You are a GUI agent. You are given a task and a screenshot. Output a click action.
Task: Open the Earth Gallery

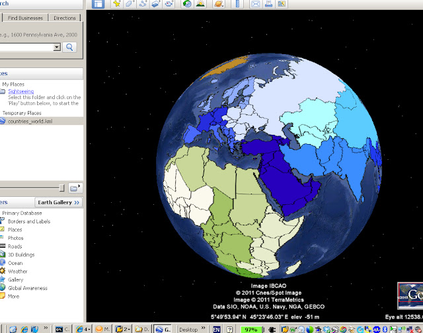(58, 202)
